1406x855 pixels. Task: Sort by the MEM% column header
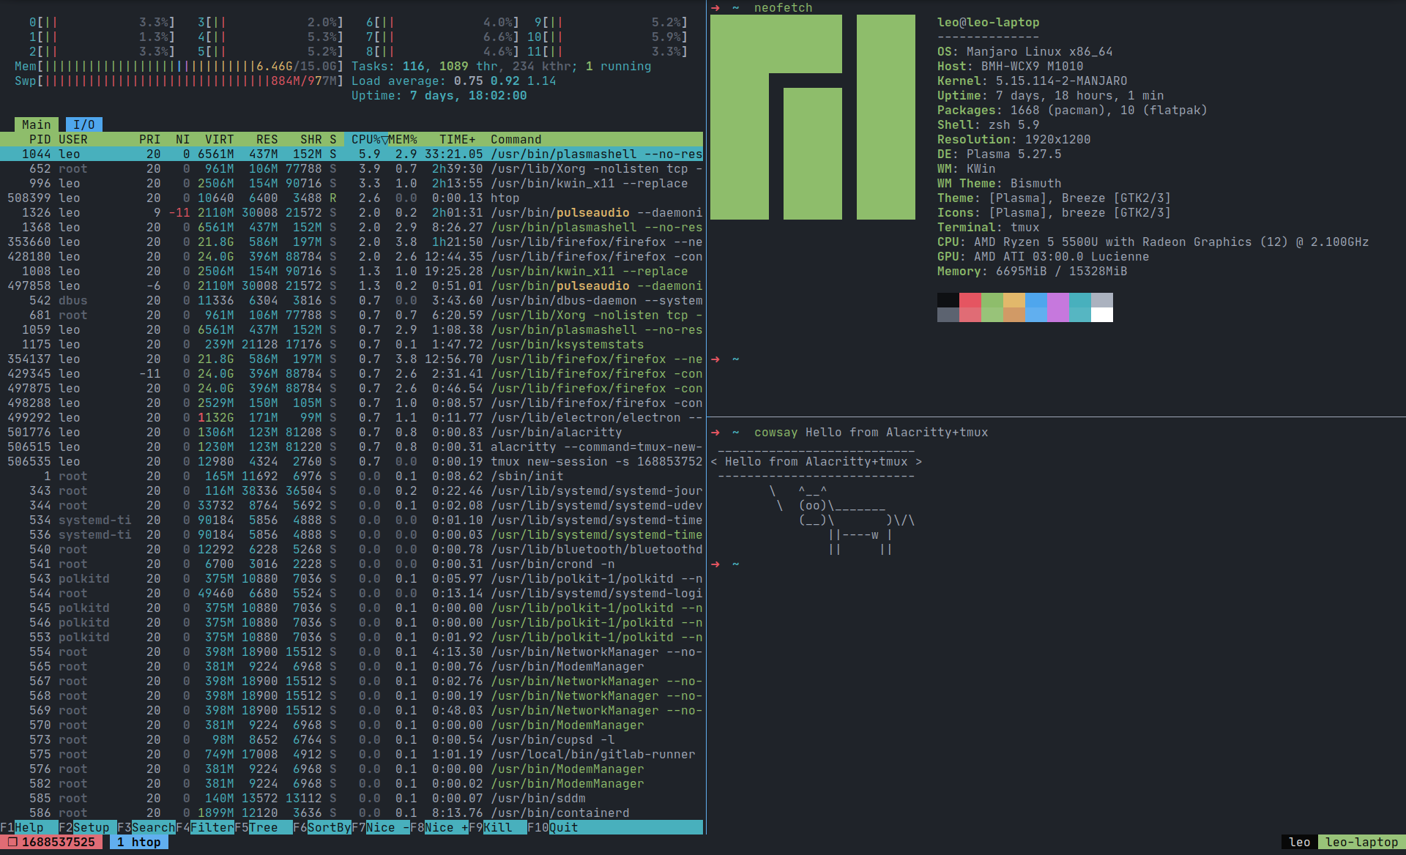click(x=403, y=139)
